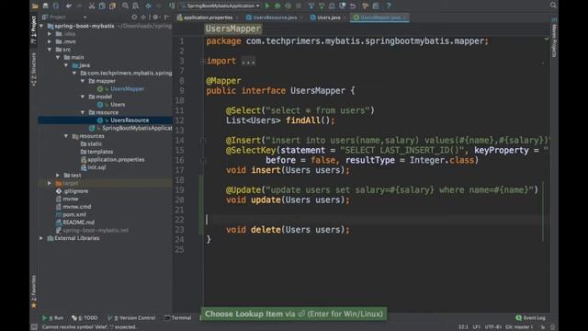Toggle tool window bars icon at bottom-left
The width and height of the screenshot is (588, 331).
(34, 327)
